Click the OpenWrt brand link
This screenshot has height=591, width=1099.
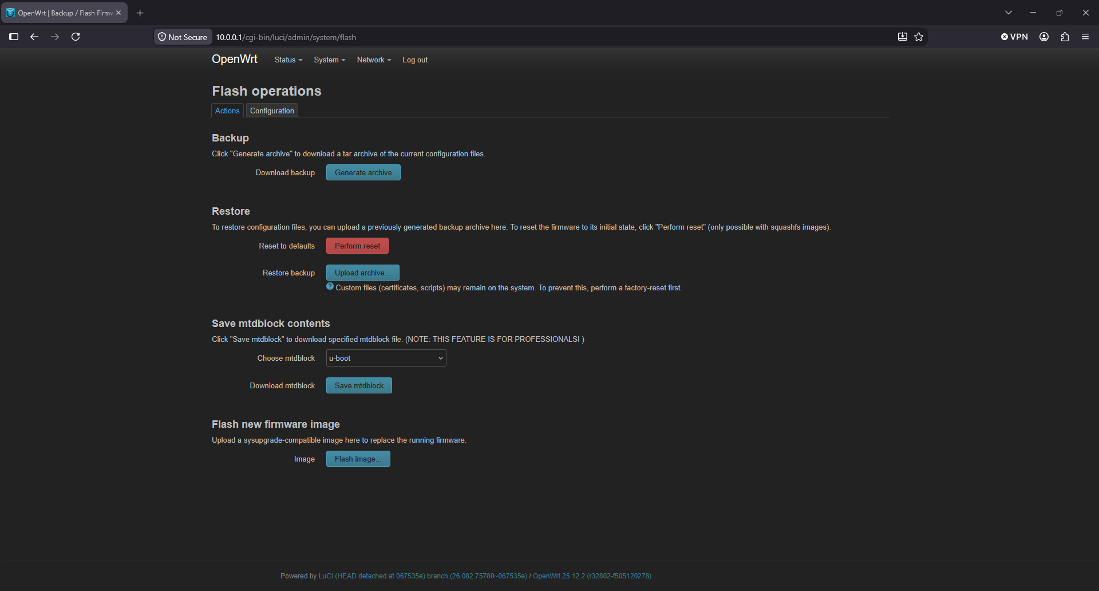235,60
